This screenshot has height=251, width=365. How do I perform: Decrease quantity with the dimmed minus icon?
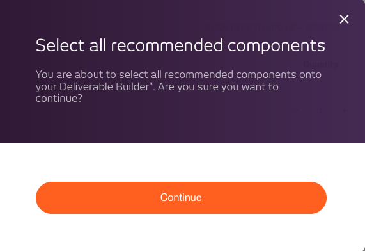(297, 111)
